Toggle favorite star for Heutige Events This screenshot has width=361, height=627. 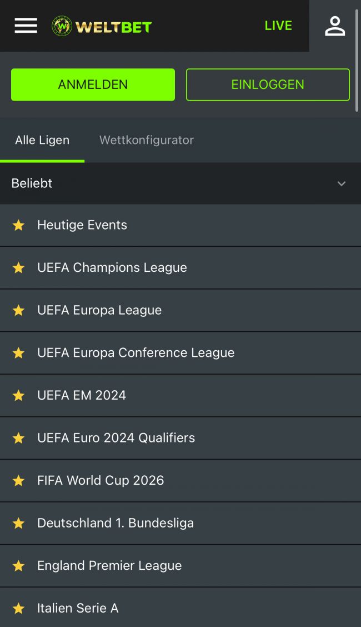click(x=19, y=225)
